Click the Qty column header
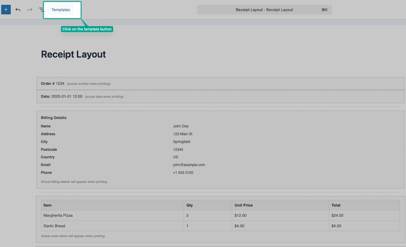 click(x=189, y=205)
